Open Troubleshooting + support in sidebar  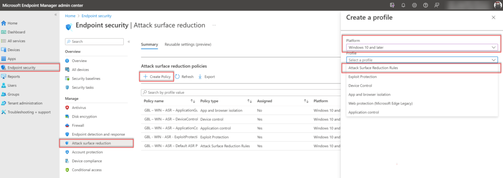[x=29, y=112]
